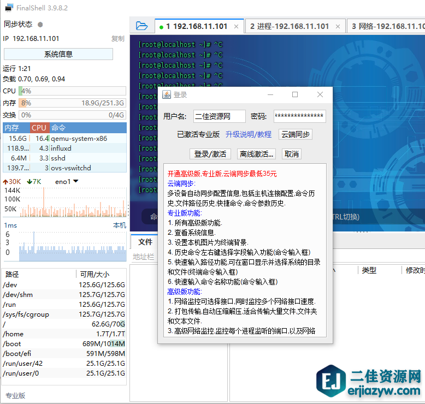
Task: Click the 运行 1:21 uptime text
Action: (17, 69)
